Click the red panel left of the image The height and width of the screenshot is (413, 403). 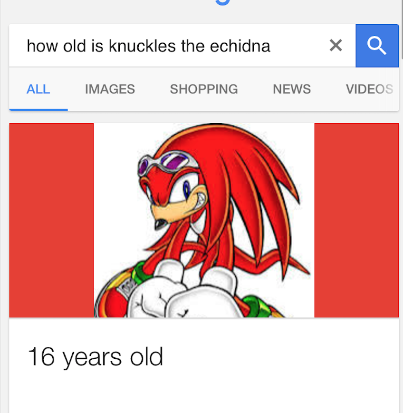point(51,220)
